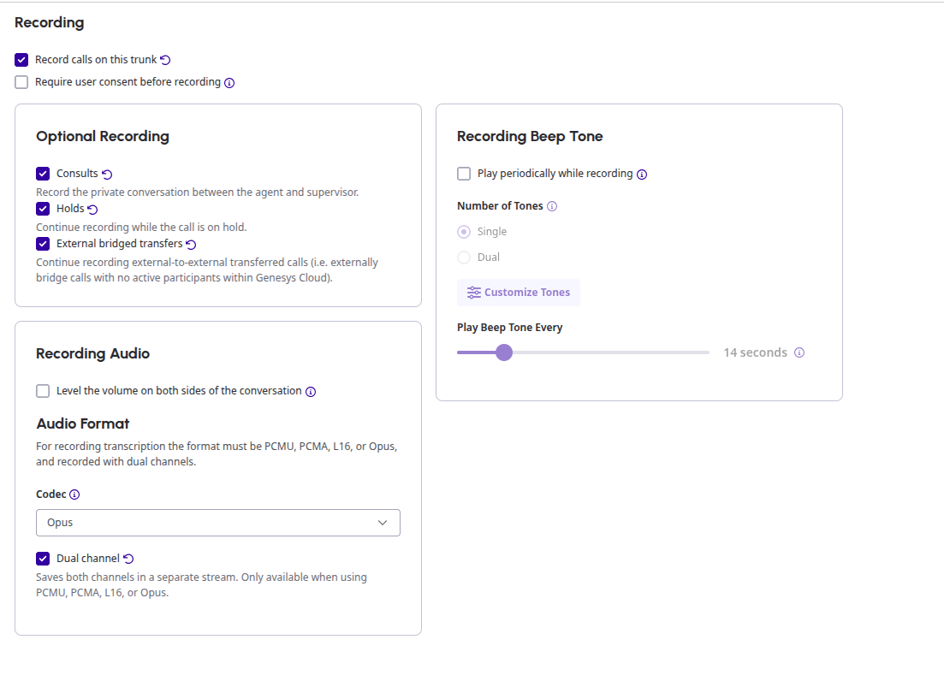Screen dimensions: 944x687
Task: Toggle Level the volume on both sides
Action: click(43, 391)
